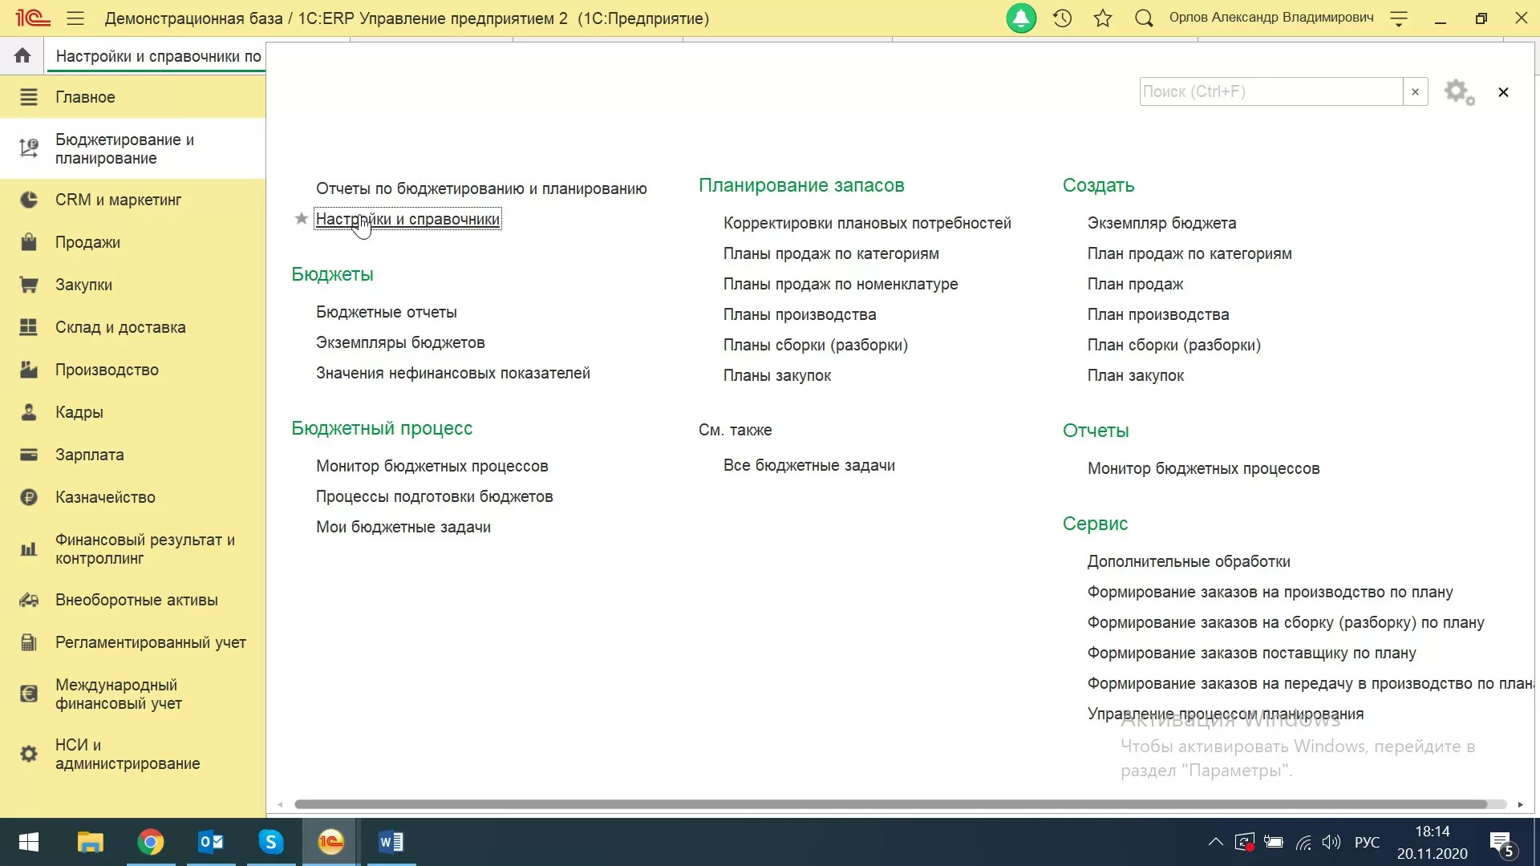Click the magnifier search icon in header

coord(1144,18)
